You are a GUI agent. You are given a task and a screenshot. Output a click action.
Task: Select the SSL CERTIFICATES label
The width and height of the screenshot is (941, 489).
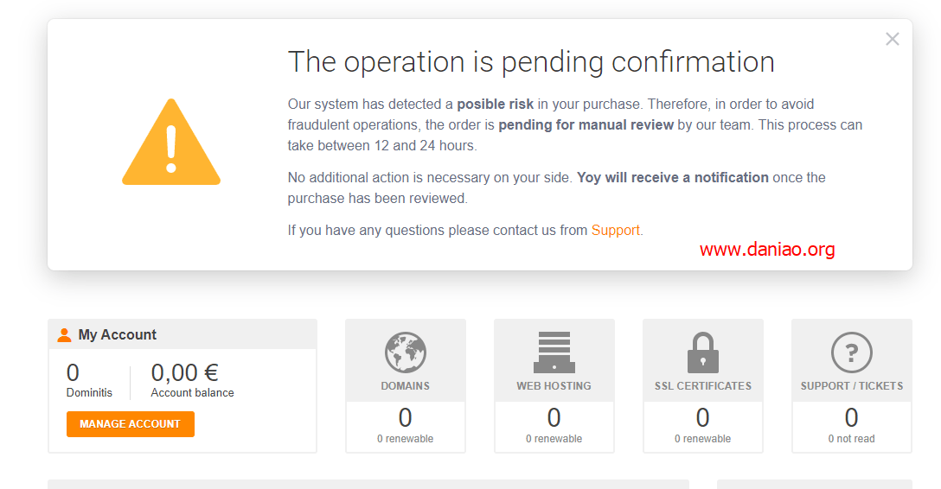pos(703,386)
